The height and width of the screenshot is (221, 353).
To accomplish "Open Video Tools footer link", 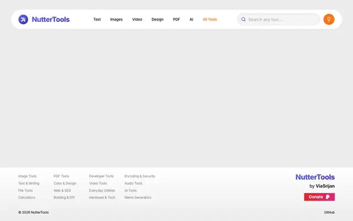I will (98, 183).
